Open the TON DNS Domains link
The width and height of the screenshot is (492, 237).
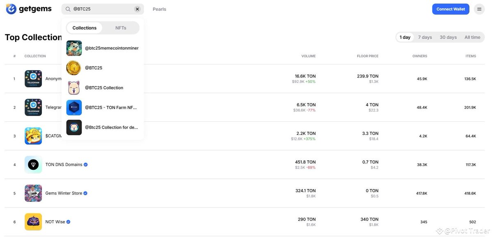point(64,165)
